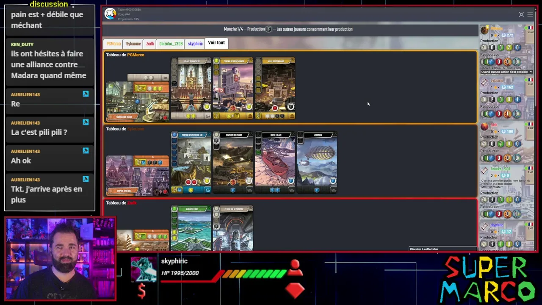Click PGMarco's red resource counter
This screenshot has height=305, width=542.
click(x=498, y=62)
